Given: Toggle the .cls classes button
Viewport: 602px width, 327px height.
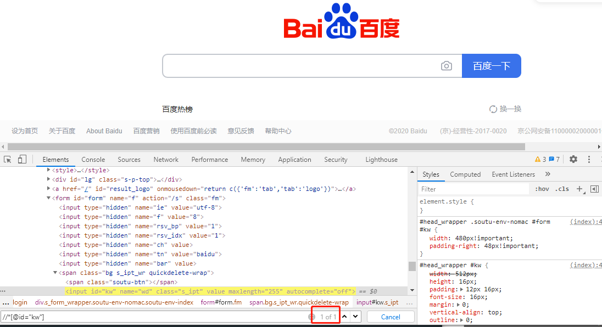Looking at the screenshot, I should coord(562,189).
